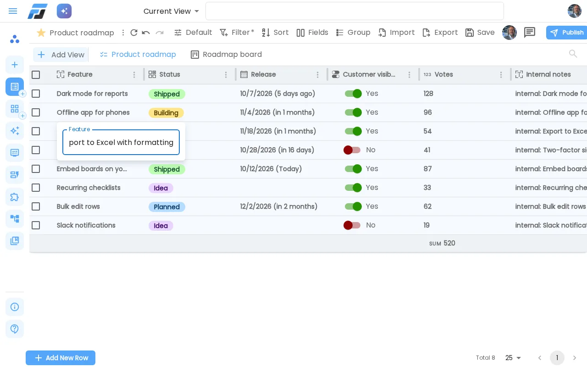Select the Product roadmap view tab
The image size is (587, 367).
coord(138,55)
